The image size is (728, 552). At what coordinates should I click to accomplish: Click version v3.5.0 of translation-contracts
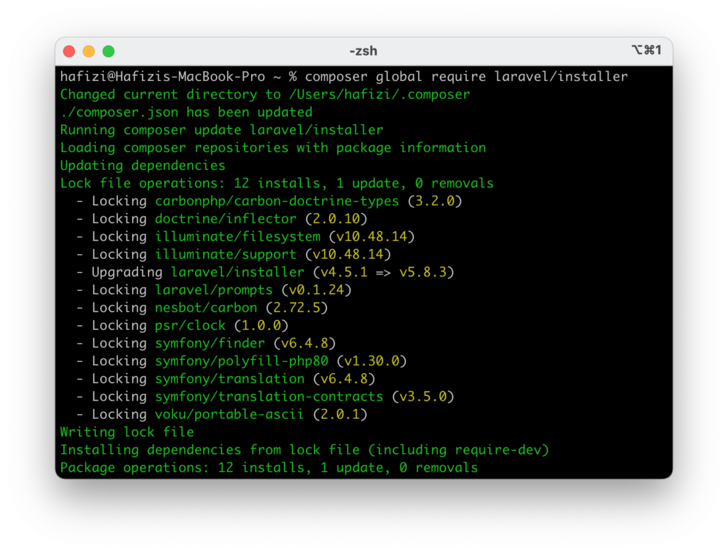click(423, 396)
